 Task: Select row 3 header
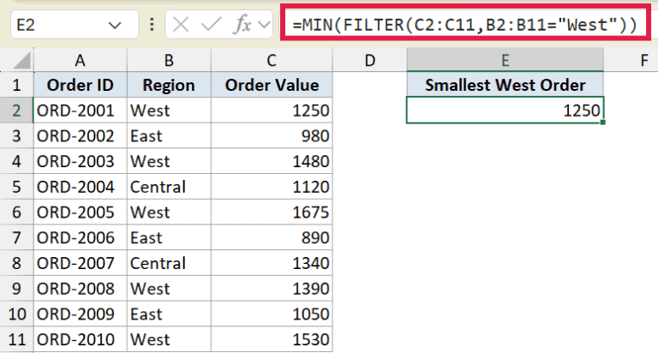tap(17, 136)
